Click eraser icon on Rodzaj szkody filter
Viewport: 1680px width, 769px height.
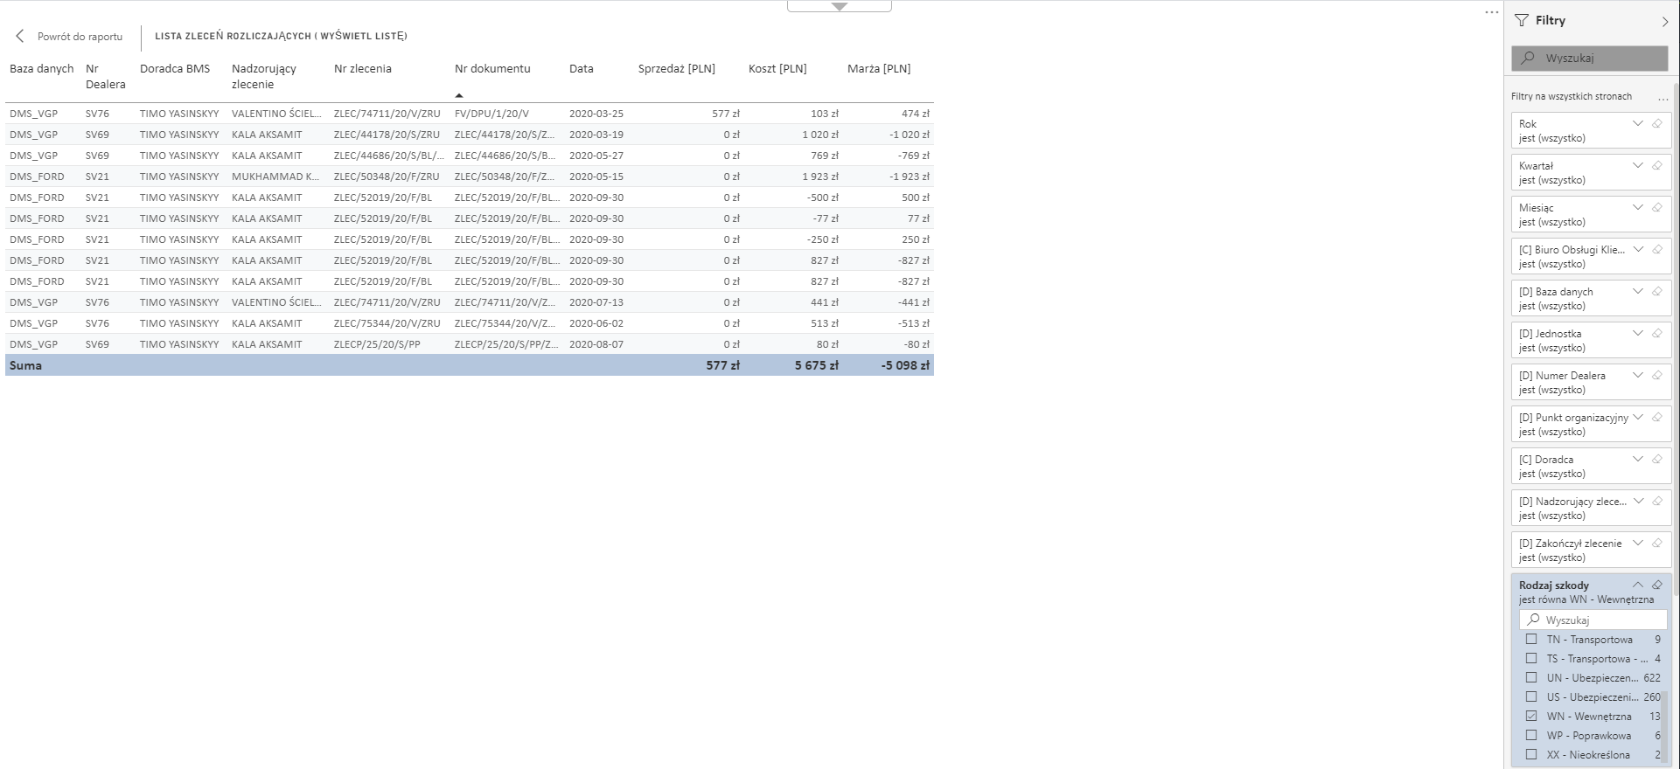[x=1656, y=585]
